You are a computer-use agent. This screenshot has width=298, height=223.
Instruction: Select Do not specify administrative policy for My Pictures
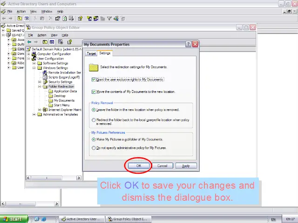point(94,148)
